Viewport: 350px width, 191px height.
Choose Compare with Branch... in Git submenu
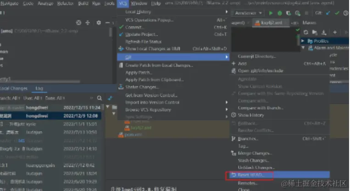[280, 108]
